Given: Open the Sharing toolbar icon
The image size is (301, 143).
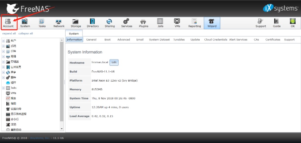Looking at the screenshot, I should click(x=110, y=23).
